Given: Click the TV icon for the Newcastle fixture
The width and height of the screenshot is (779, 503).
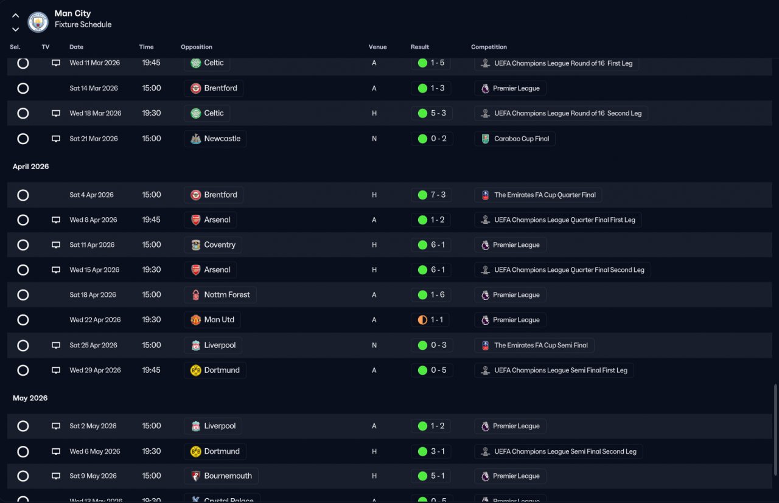Looking at the screenshot, I should coord(56,139).
